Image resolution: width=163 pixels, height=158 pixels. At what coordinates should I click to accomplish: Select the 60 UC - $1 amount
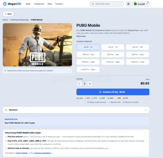pos(88,47)
